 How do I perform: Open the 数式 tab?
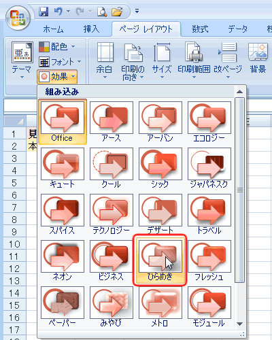pyautogui.click(x=200, y=29)
